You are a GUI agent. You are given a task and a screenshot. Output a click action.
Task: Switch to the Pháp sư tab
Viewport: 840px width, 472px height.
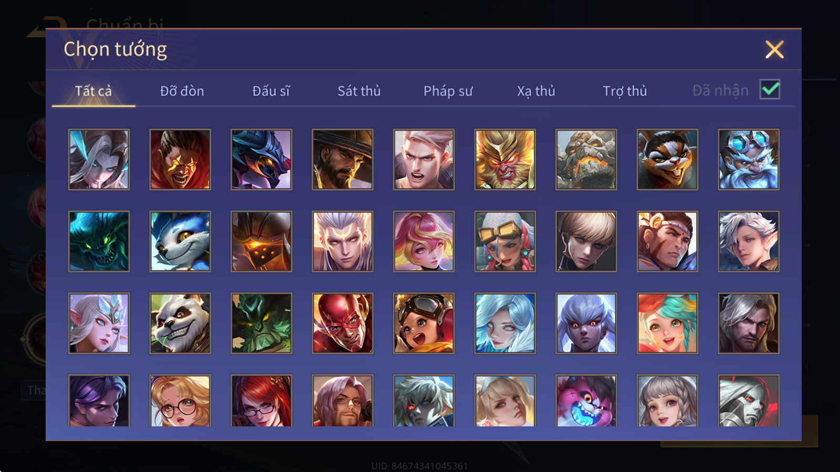pyautogui.click(x=448, y=91)
